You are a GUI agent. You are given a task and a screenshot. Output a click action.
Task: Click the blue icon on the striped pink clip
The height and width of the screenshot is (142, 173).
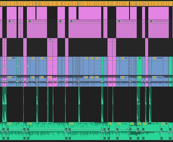click(50, 40)
